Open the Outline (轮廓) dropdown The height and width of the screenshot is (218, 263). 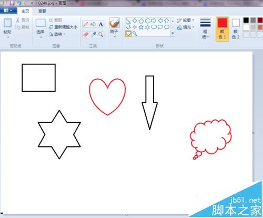[186, 20]
